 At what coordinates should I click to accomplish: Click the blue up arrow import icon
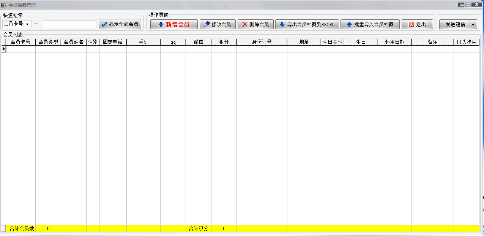349,24
